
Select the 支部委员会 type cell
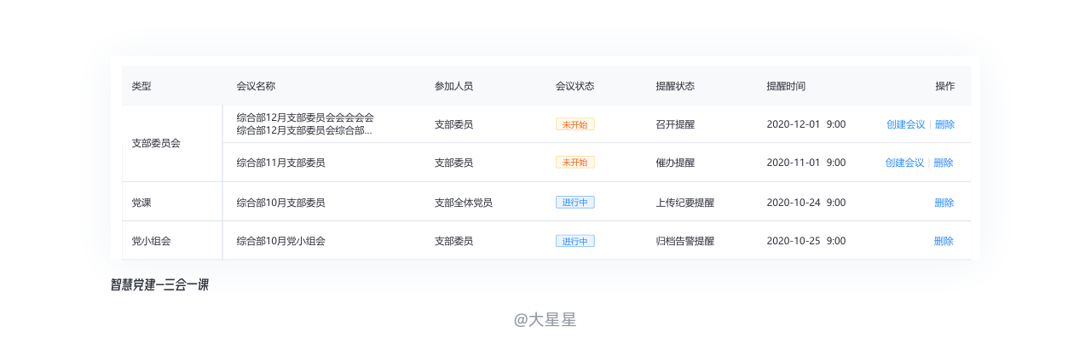pos(156,143)
